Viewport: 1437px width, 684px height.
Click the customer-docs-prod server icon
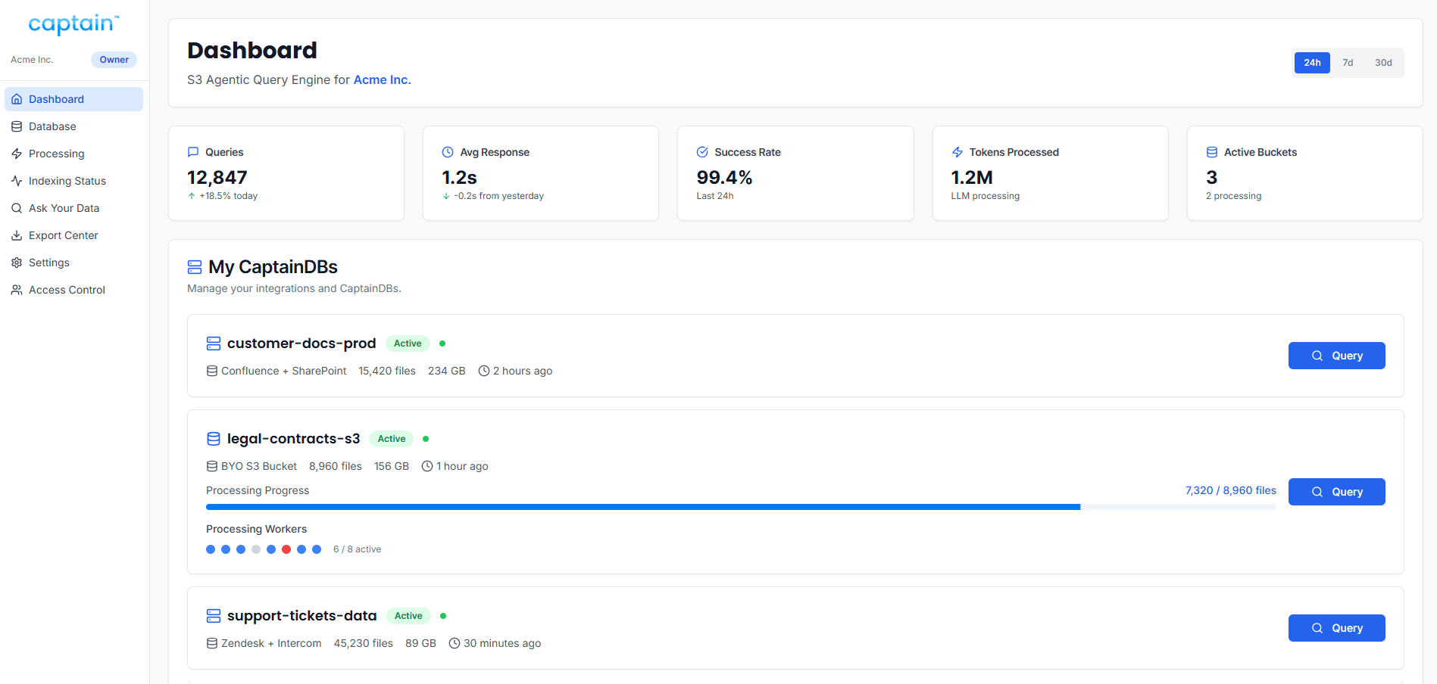[x=214, y=344]
